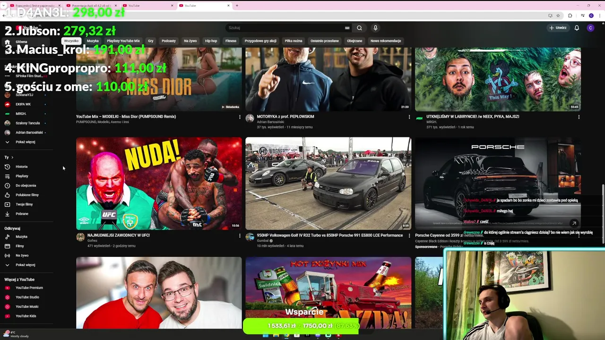The image size is (605, 340).
Task: Open YouTube Music link
Action: [27, 306]
